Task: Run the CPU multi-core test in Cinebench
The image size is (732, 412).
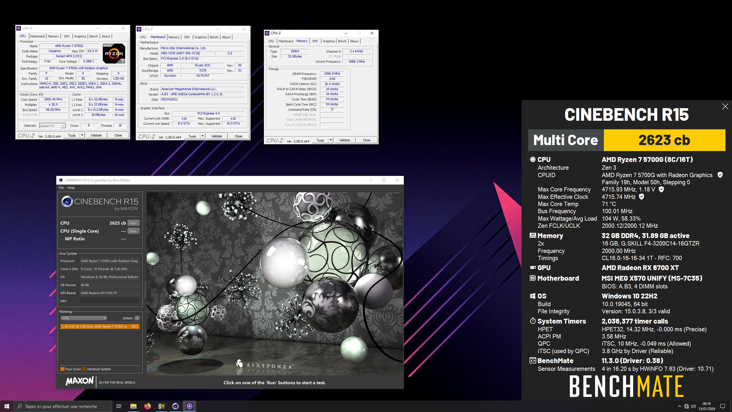Action: click(x=133, y=223)
